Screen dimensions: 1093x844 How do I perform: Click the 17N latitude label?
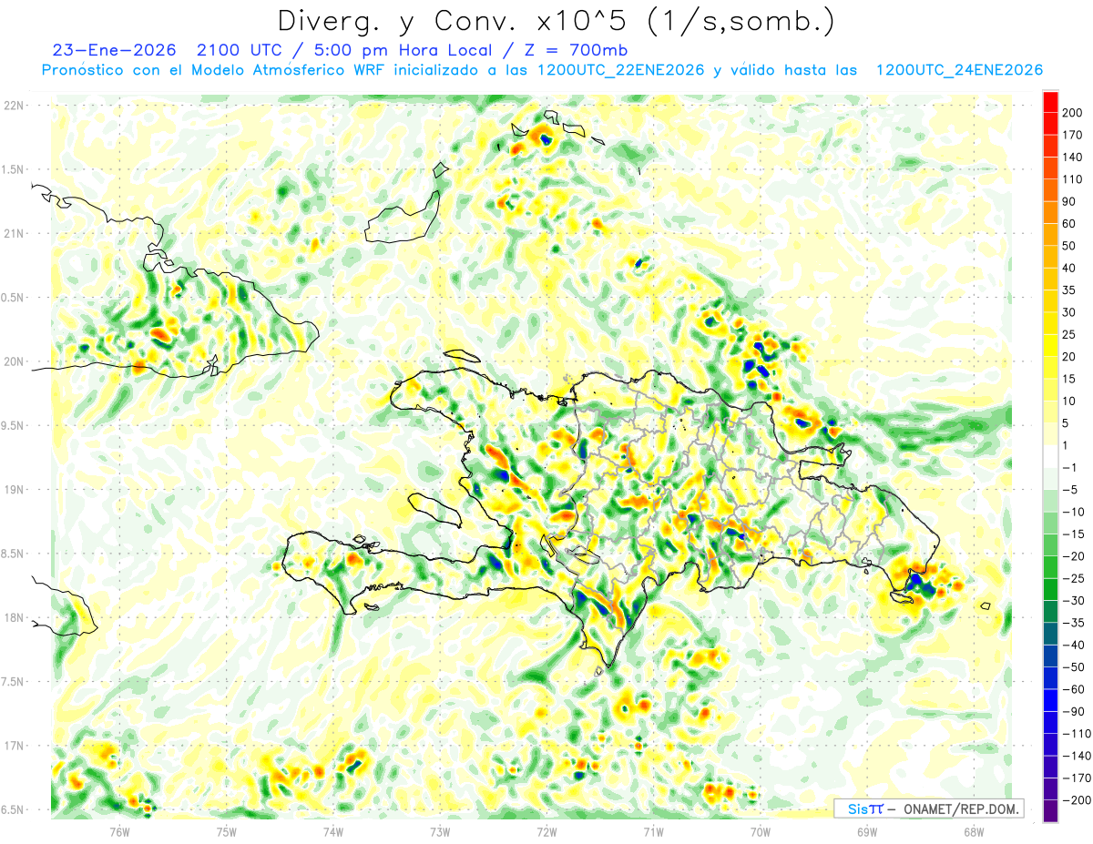[13, 746]
